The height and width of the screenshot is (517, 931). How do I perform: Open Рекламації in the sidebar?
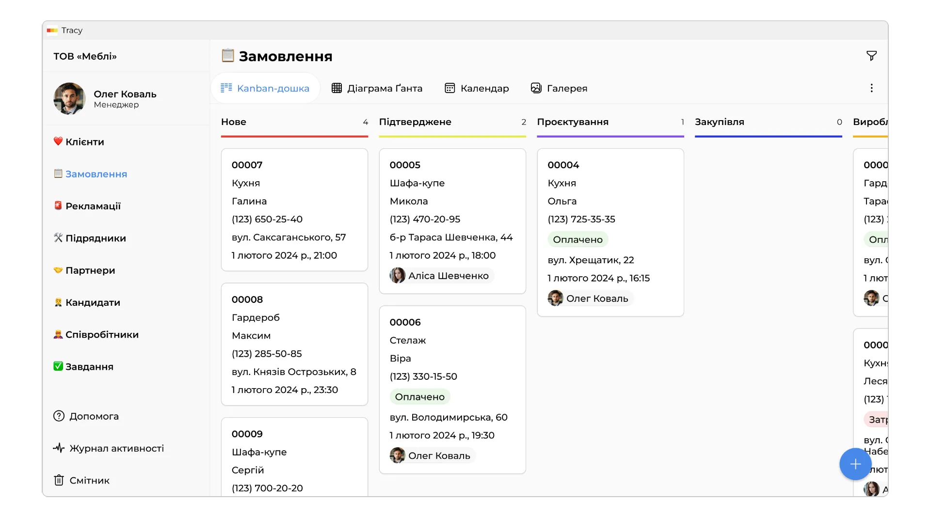coord(93,206)
